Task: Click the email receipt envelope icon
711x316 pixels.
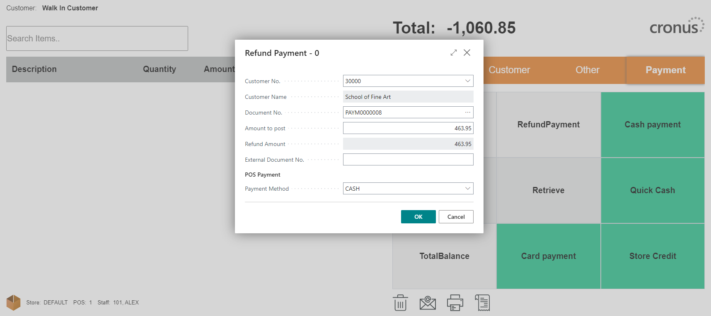Action: pyautogui.click(x=428, y=303)
